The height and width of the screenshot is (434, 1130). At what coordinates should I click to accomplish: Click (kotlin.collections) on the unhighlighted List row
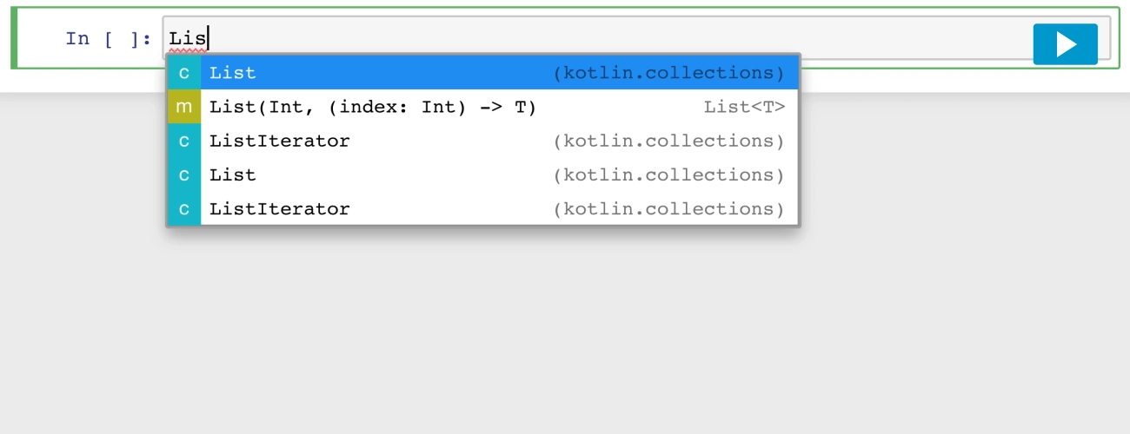coord(669,174)
